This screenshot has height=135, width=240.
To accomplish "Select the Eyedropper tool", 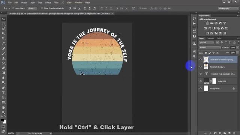I will 3,43.
